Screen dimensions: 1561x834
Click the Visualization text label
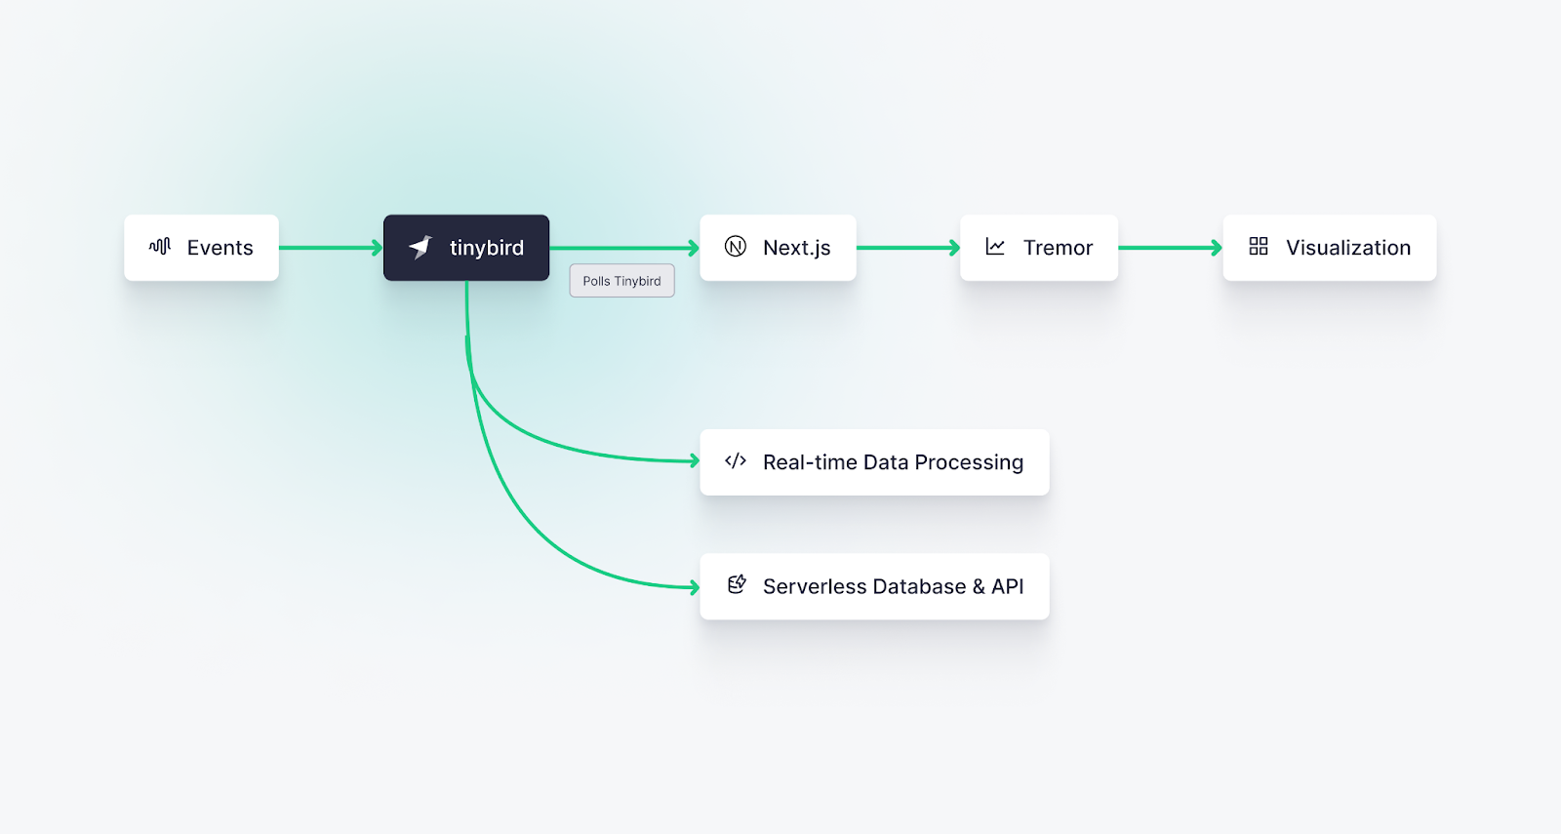click(1347, 248)
